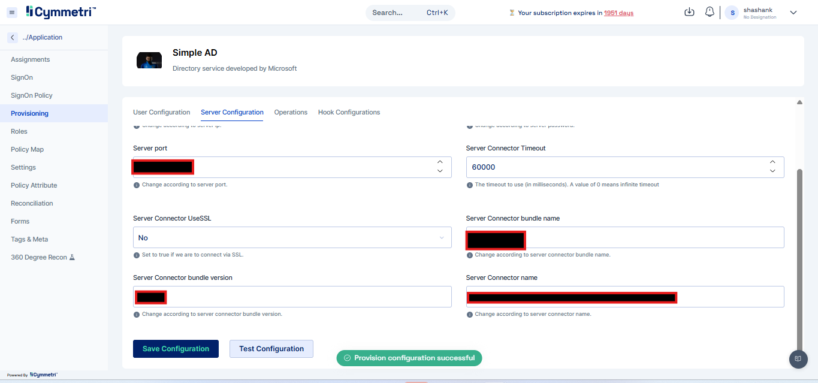
Task: Open SignOn in the sidebar
Action: coord(54,77)
